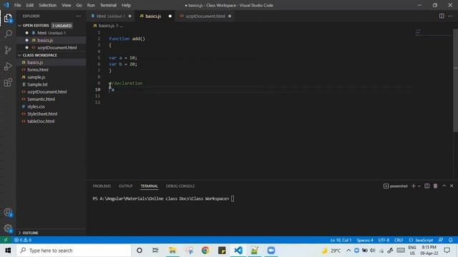Image resolution: width=458 pixels, height=257 pixels.
Task: Open terminal launch profile dropdown arrow
Action: pyautogui.click(x=419, y=186)
